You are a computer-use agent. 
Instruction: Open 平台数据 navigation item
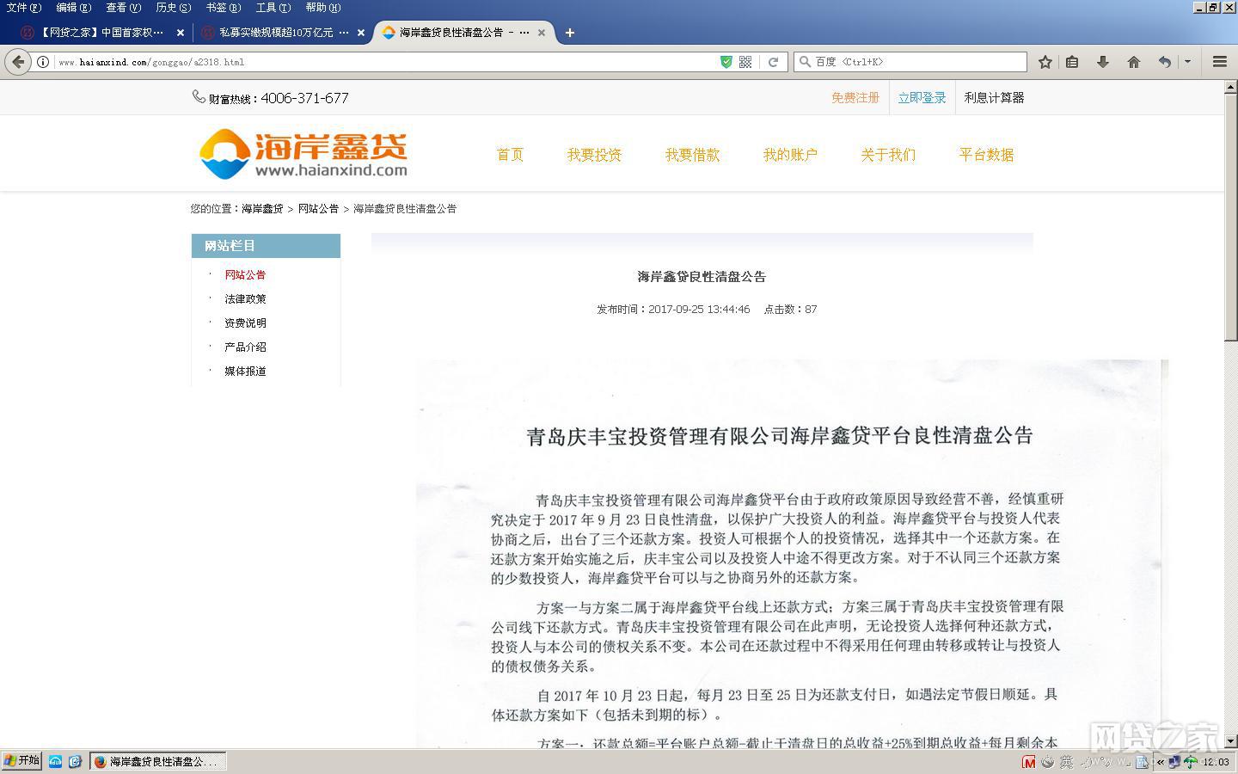coord(986,155)
